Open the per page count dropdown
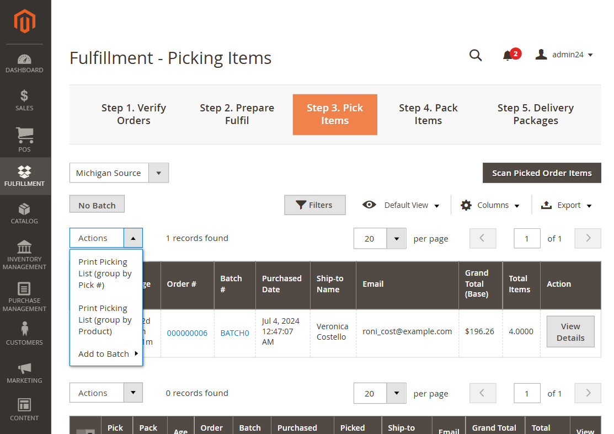Image resolution: width=614 pixels, height=434 pixels. 396,238
